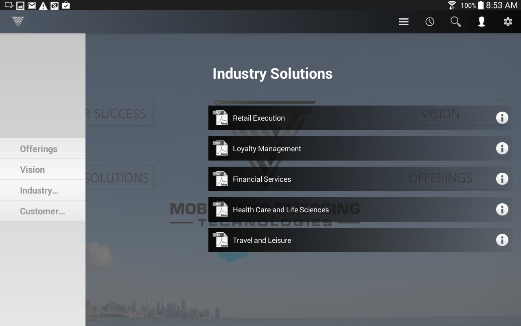Open the settings gear icon
The image size is (521, 326).
tap(508, 22)
